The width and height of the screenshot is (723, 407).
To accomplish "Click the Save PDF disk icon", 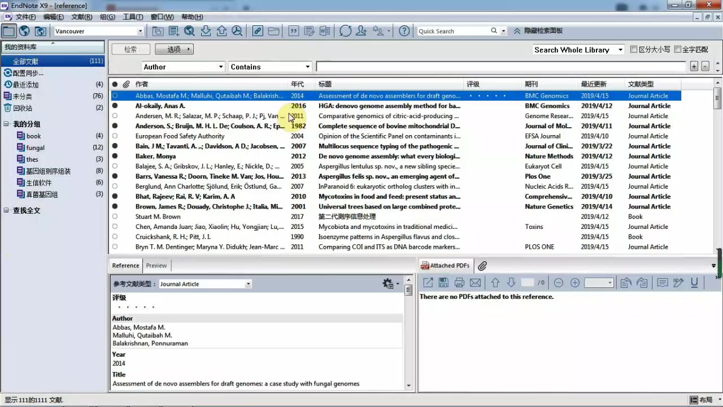I will point(443,283).
